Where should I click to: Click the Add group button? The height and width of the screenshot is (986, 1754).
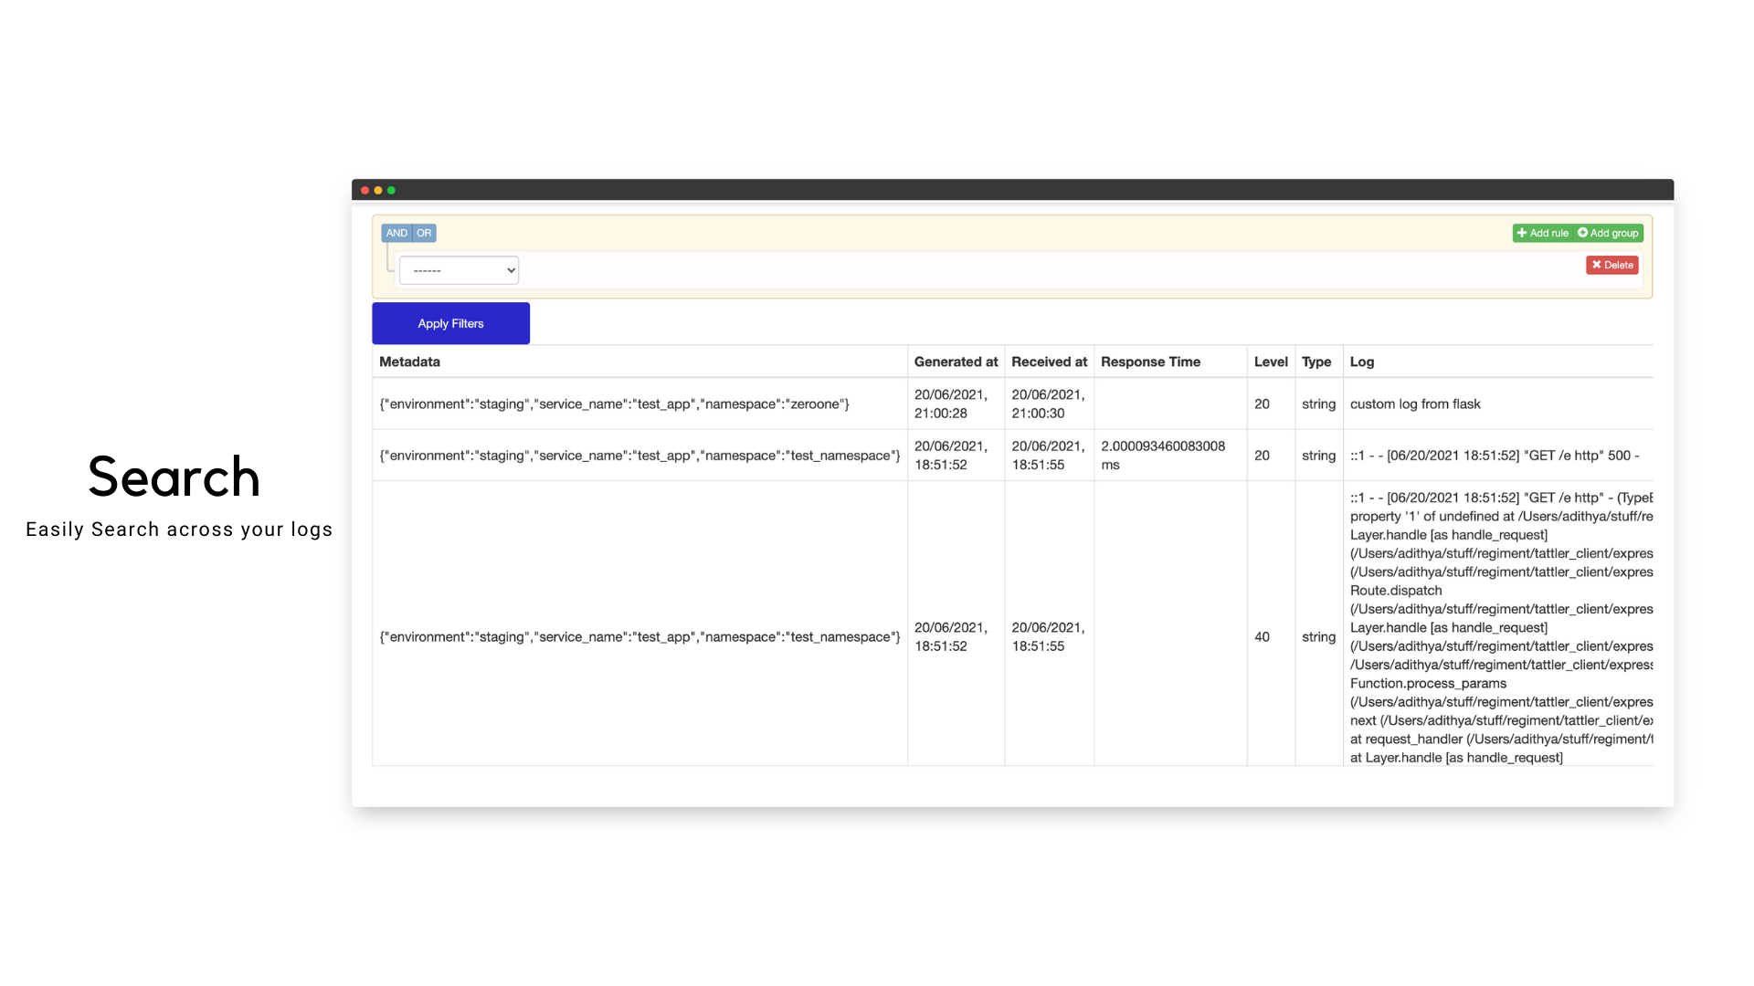coord(1609,233)
